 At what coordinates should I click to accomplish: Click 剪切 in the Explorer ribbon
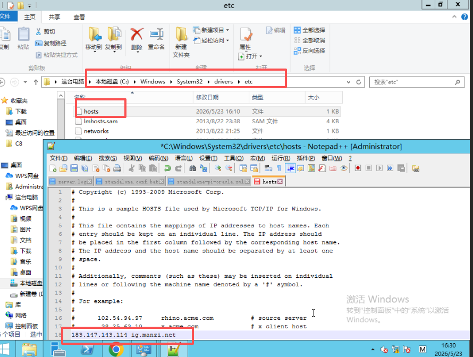tap(45, 32)
